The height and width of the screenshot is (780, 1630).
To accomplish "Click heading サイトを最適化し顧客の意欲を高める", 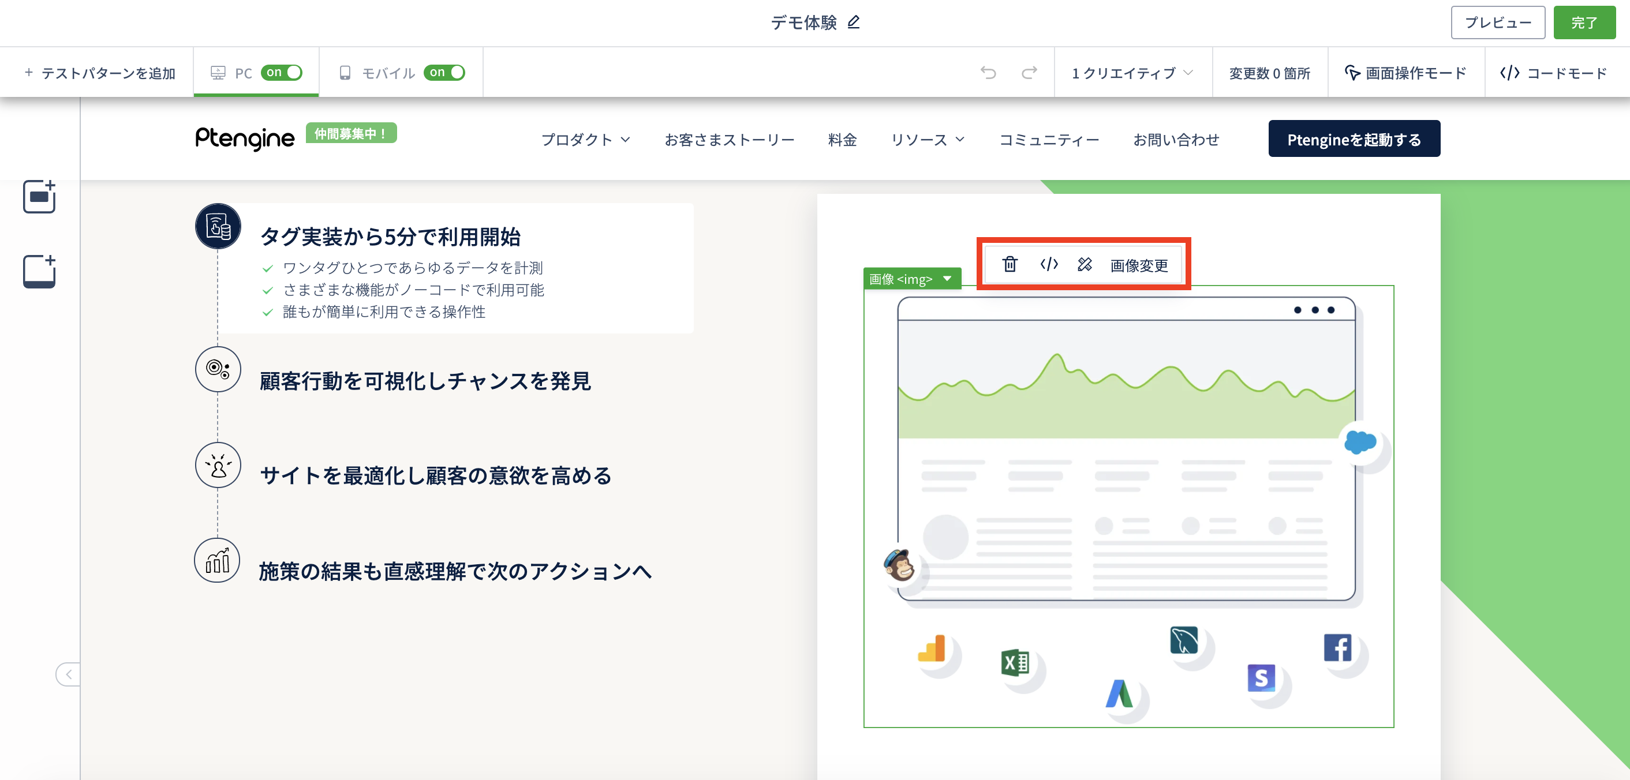I will [x=436, y=476].
